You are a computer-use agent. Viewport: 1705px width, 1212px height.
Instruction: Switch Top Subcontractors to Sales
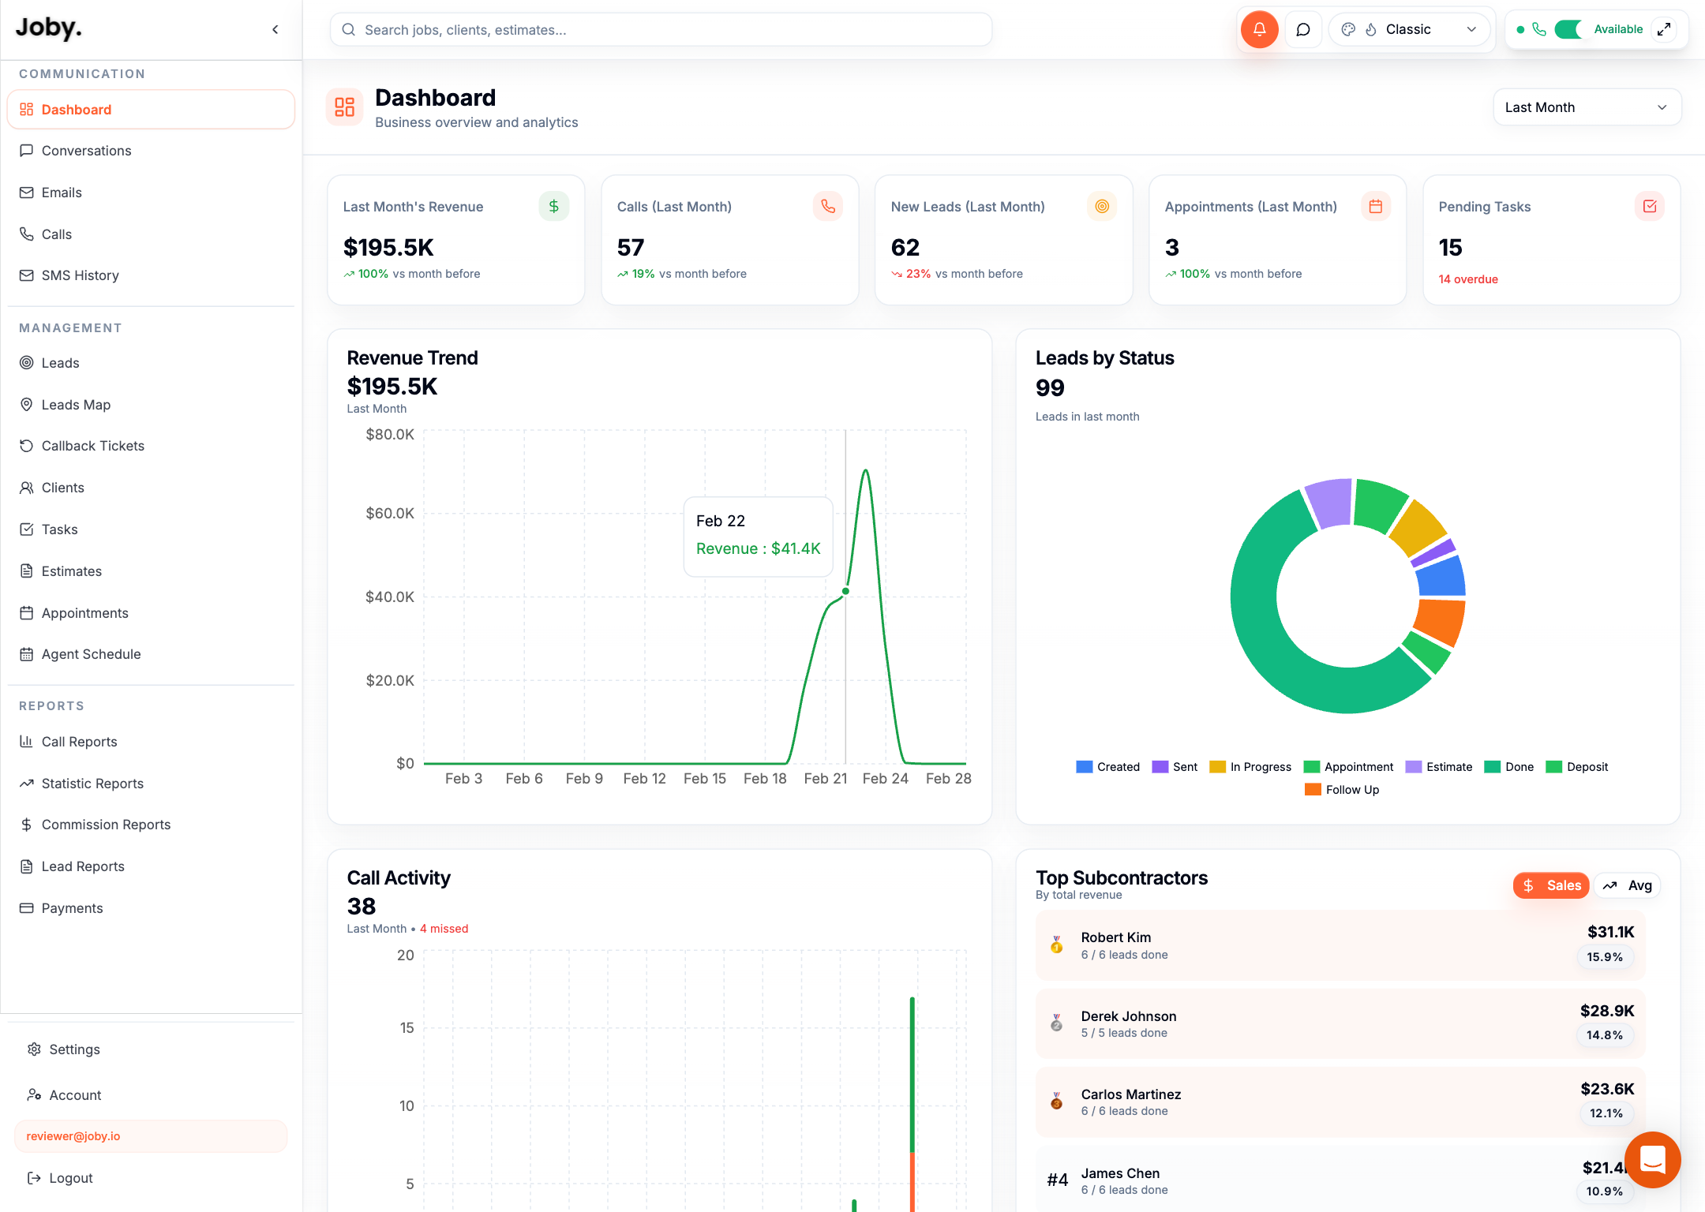[x=1551, y=885]
